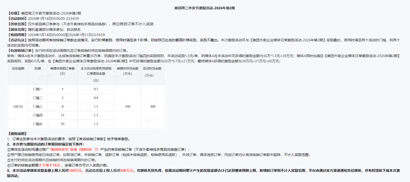Click the 阶梯 table column header
Screen dimensions: 410x182
pos(38,69)
